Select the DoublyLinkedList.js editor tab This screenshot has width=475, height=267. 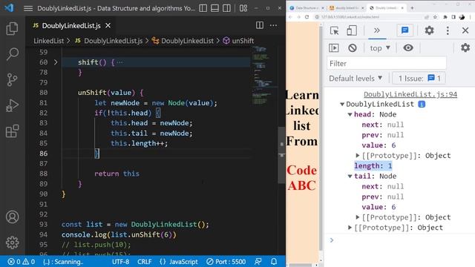click(71, 26)
